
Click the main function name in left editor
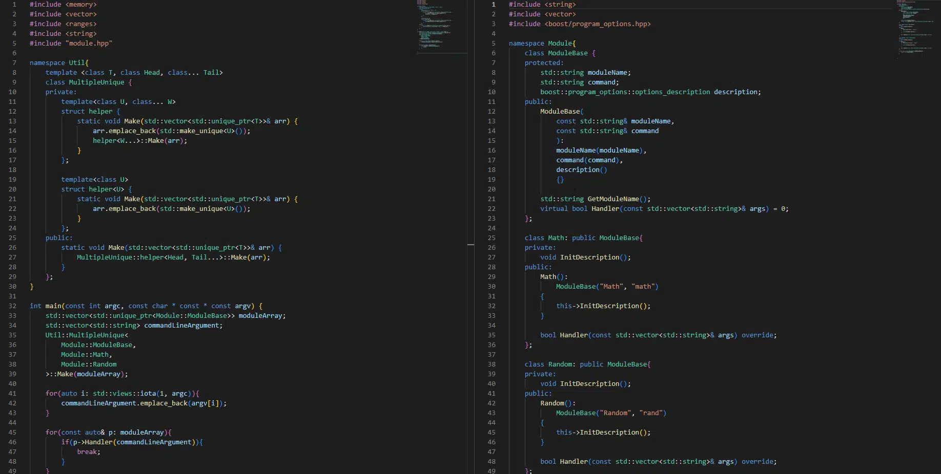click(x=53, y=306)
